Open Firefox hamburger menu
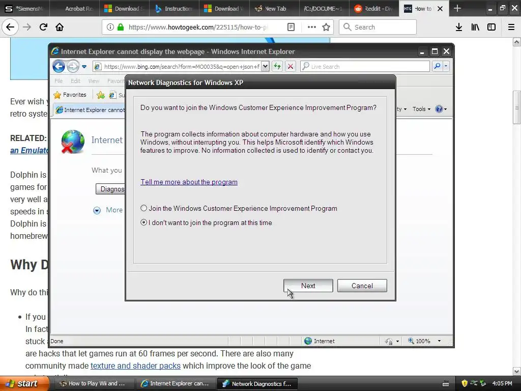521x391 pixels. [511, 27]
